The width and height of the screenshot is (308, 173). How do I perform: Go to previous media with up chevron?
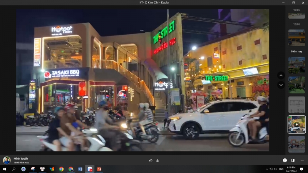pyautogui.click(x=281, y=76)
